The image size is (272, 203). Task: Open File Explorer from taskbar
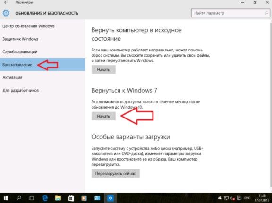click(x=58, y=198)
